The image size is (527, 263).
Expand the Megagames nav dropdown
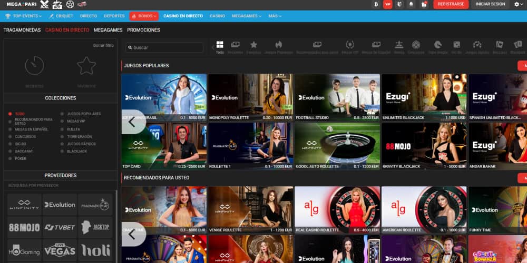click(246, 16)
